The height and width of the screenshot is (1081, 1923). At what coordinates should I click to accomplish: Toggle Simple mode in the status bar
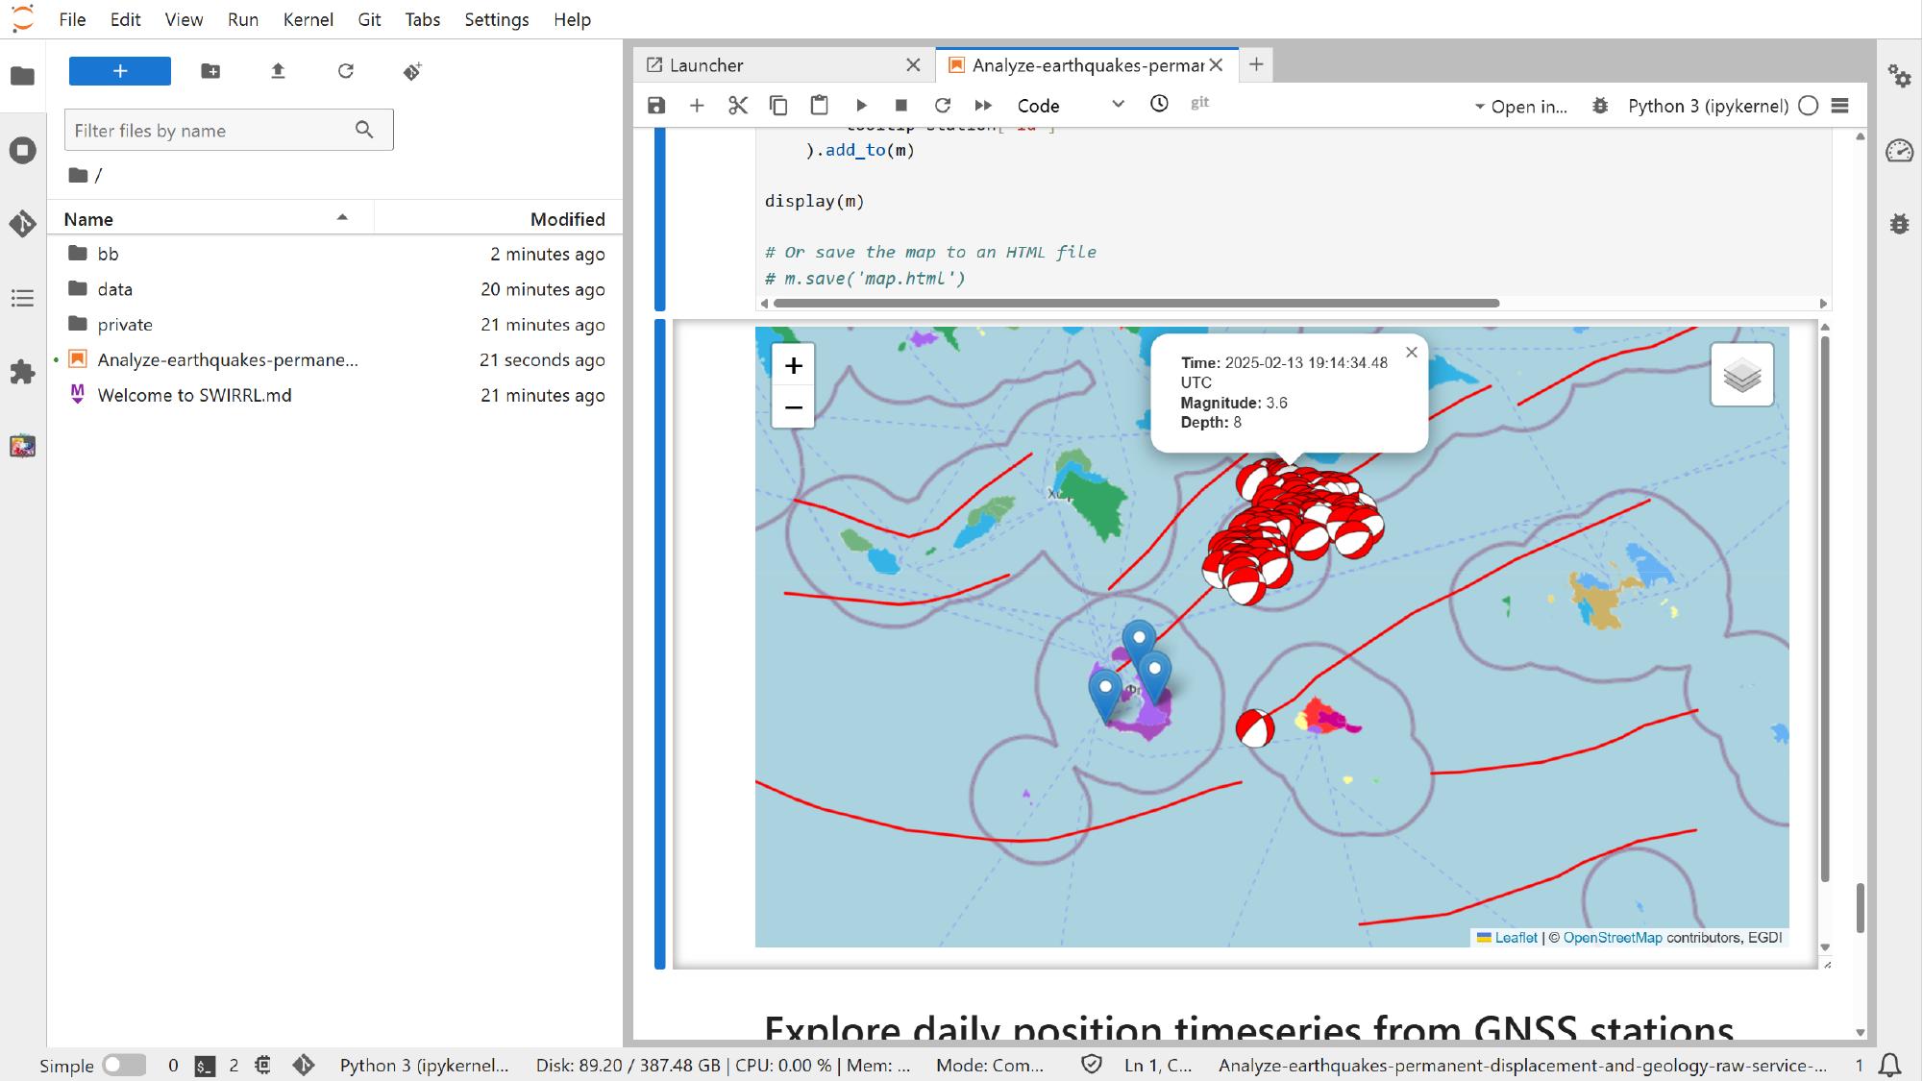click(x=124, y=1065)
